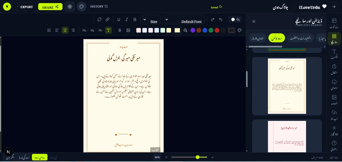Viewport: 342px width, 162px height.
Task: Select center text alignment
Action: 65,30
